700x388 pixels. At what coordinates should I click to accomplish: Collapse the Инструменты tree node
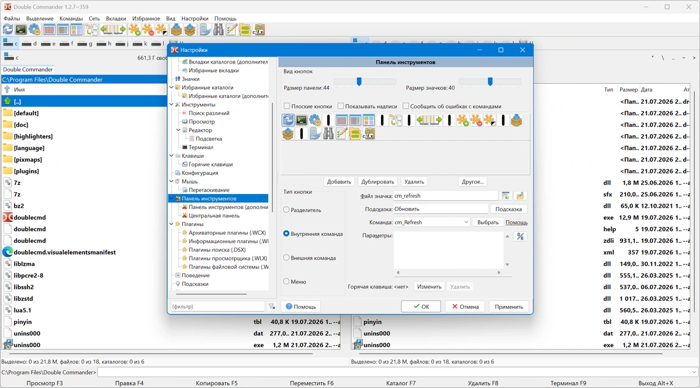click(x=171, y=104)
